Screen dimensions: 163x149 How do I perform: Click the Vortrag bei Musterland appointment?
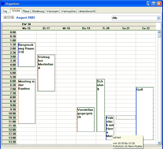tap(46, 73)
